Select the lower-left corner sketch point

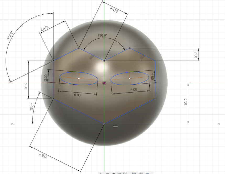(x=53, y=99)
